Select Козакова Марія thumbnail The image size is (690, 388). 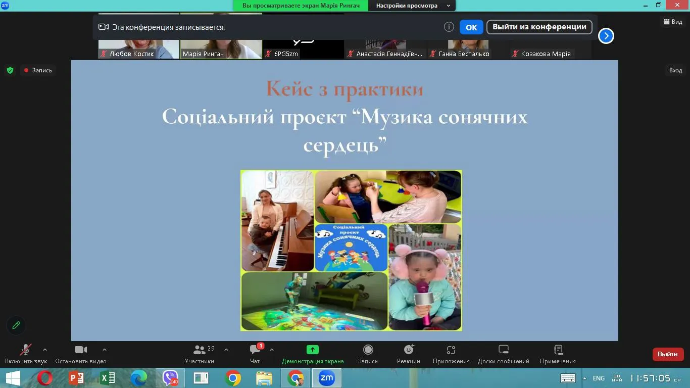(x=551, y=49)
